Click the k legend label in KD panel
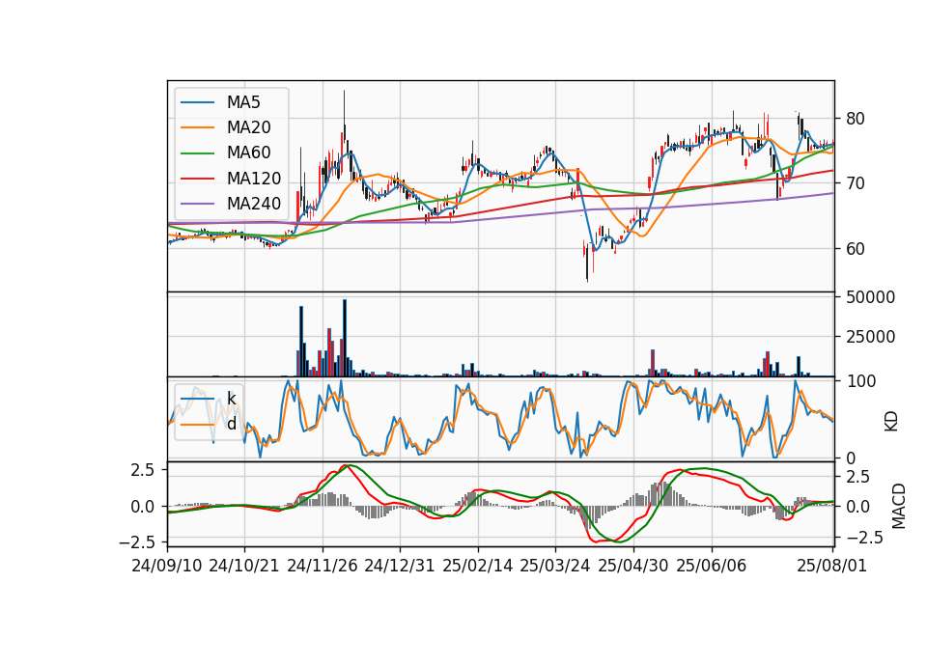This screenshot has width=927, height=666. (x=231, y=399)
